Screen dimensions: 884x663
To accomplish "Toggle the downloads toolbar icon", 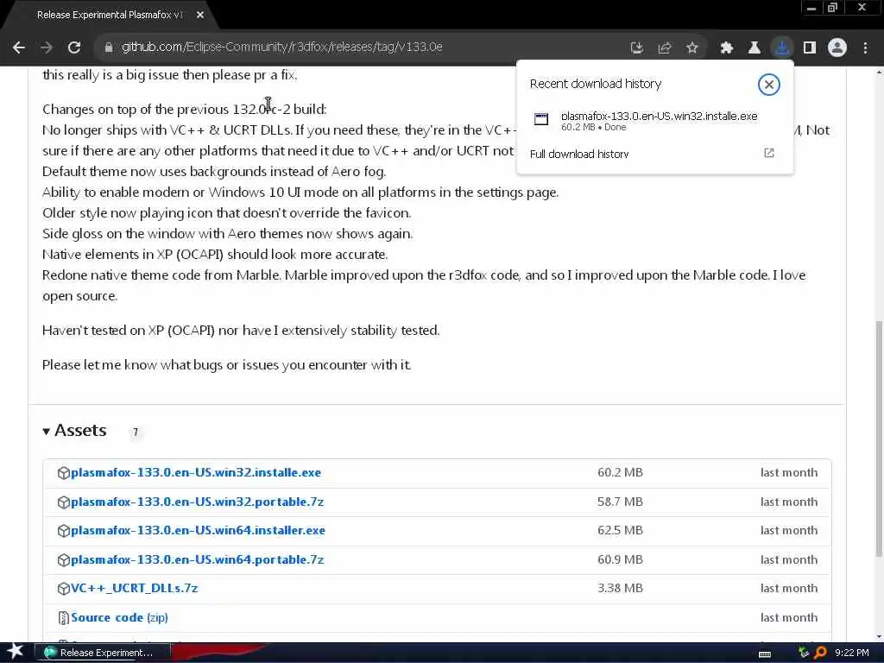I will click(x=782, y=48).
